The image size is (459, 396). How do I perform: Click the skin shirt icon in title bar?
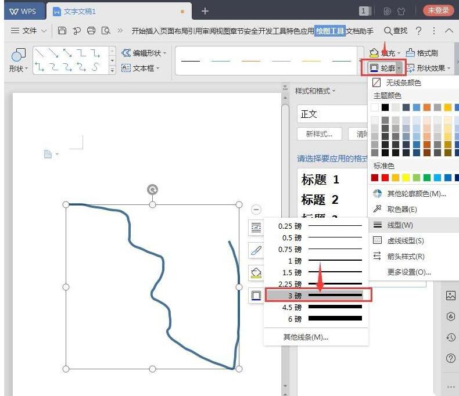[x=401, y=11]
